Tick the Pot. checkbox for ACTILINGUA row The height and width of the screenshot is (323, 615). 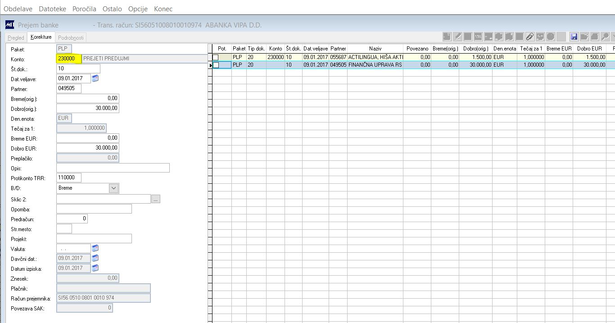pyautogui.click(x=216, y=57)
